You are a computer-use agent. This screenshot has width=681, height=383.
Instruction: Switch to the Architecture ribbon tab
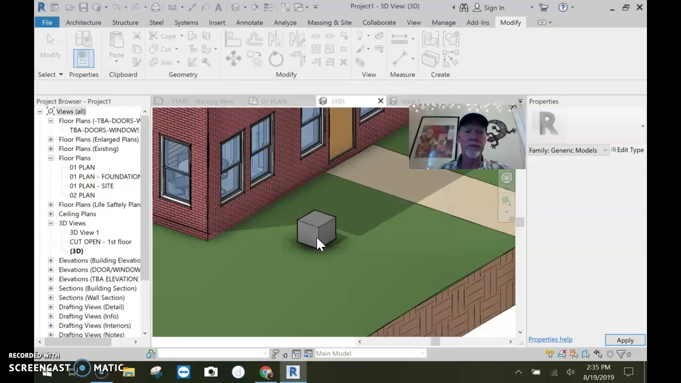click(84, 22)
